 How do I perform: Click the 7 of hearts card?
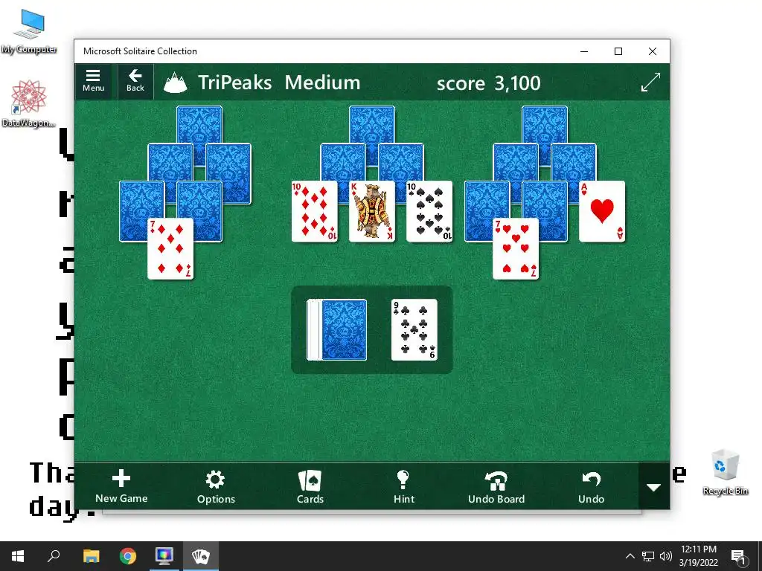coord(516,248)
